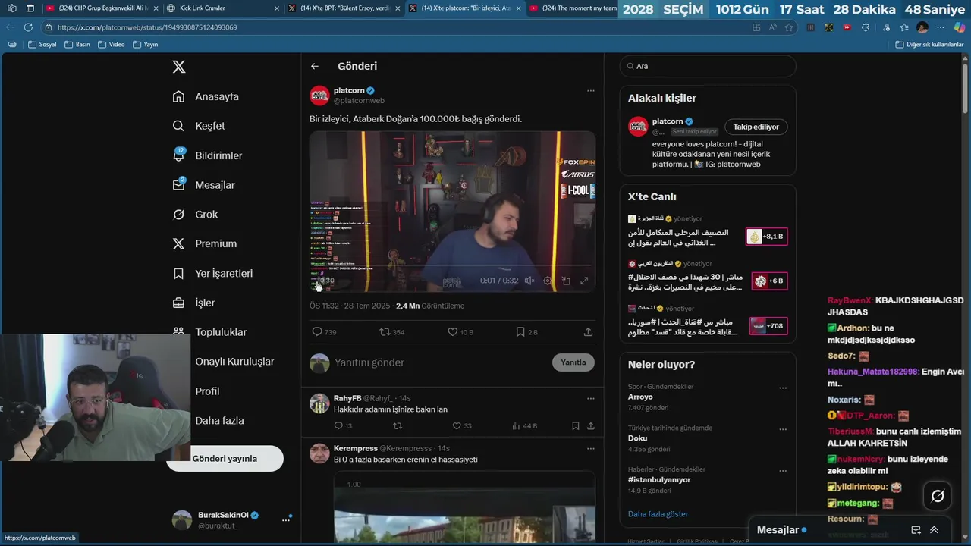Share the platcorn post
The width and height of the screenshot is (971, 546).
(588, 332)
